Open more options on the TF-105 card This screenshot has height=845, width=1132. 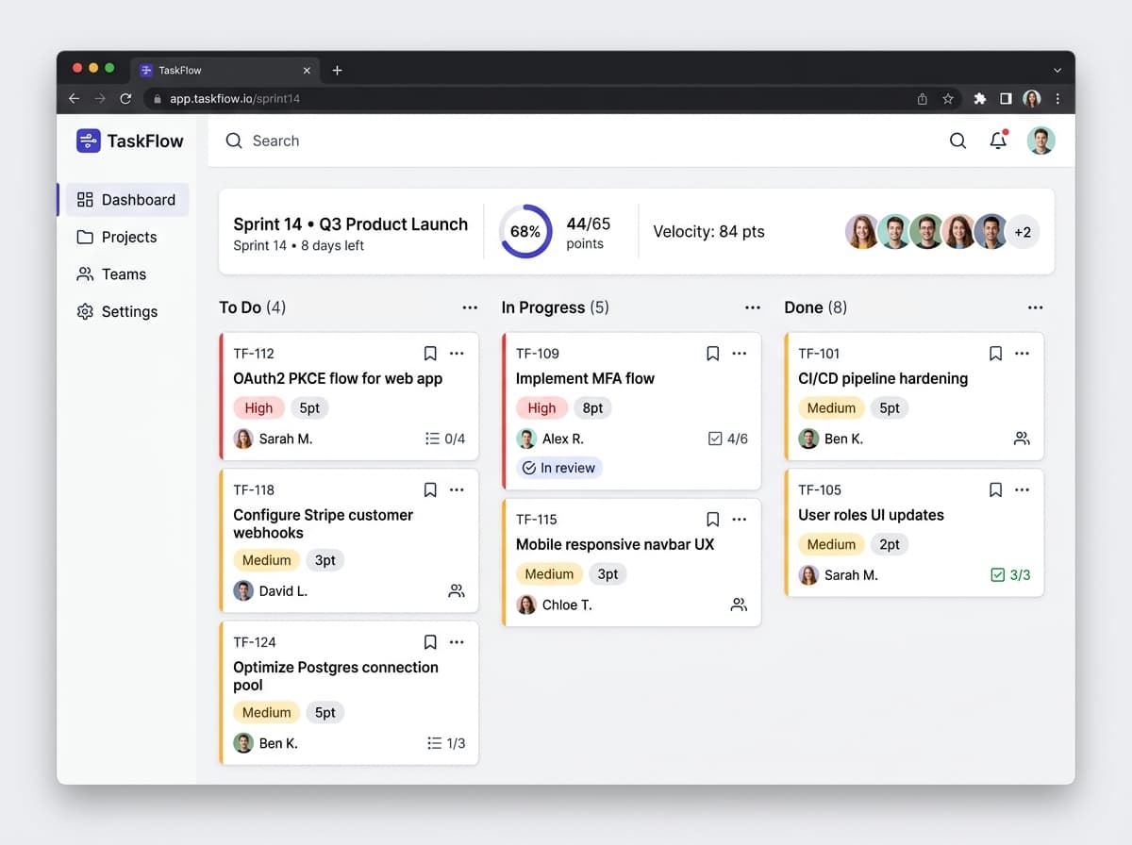1023,490
